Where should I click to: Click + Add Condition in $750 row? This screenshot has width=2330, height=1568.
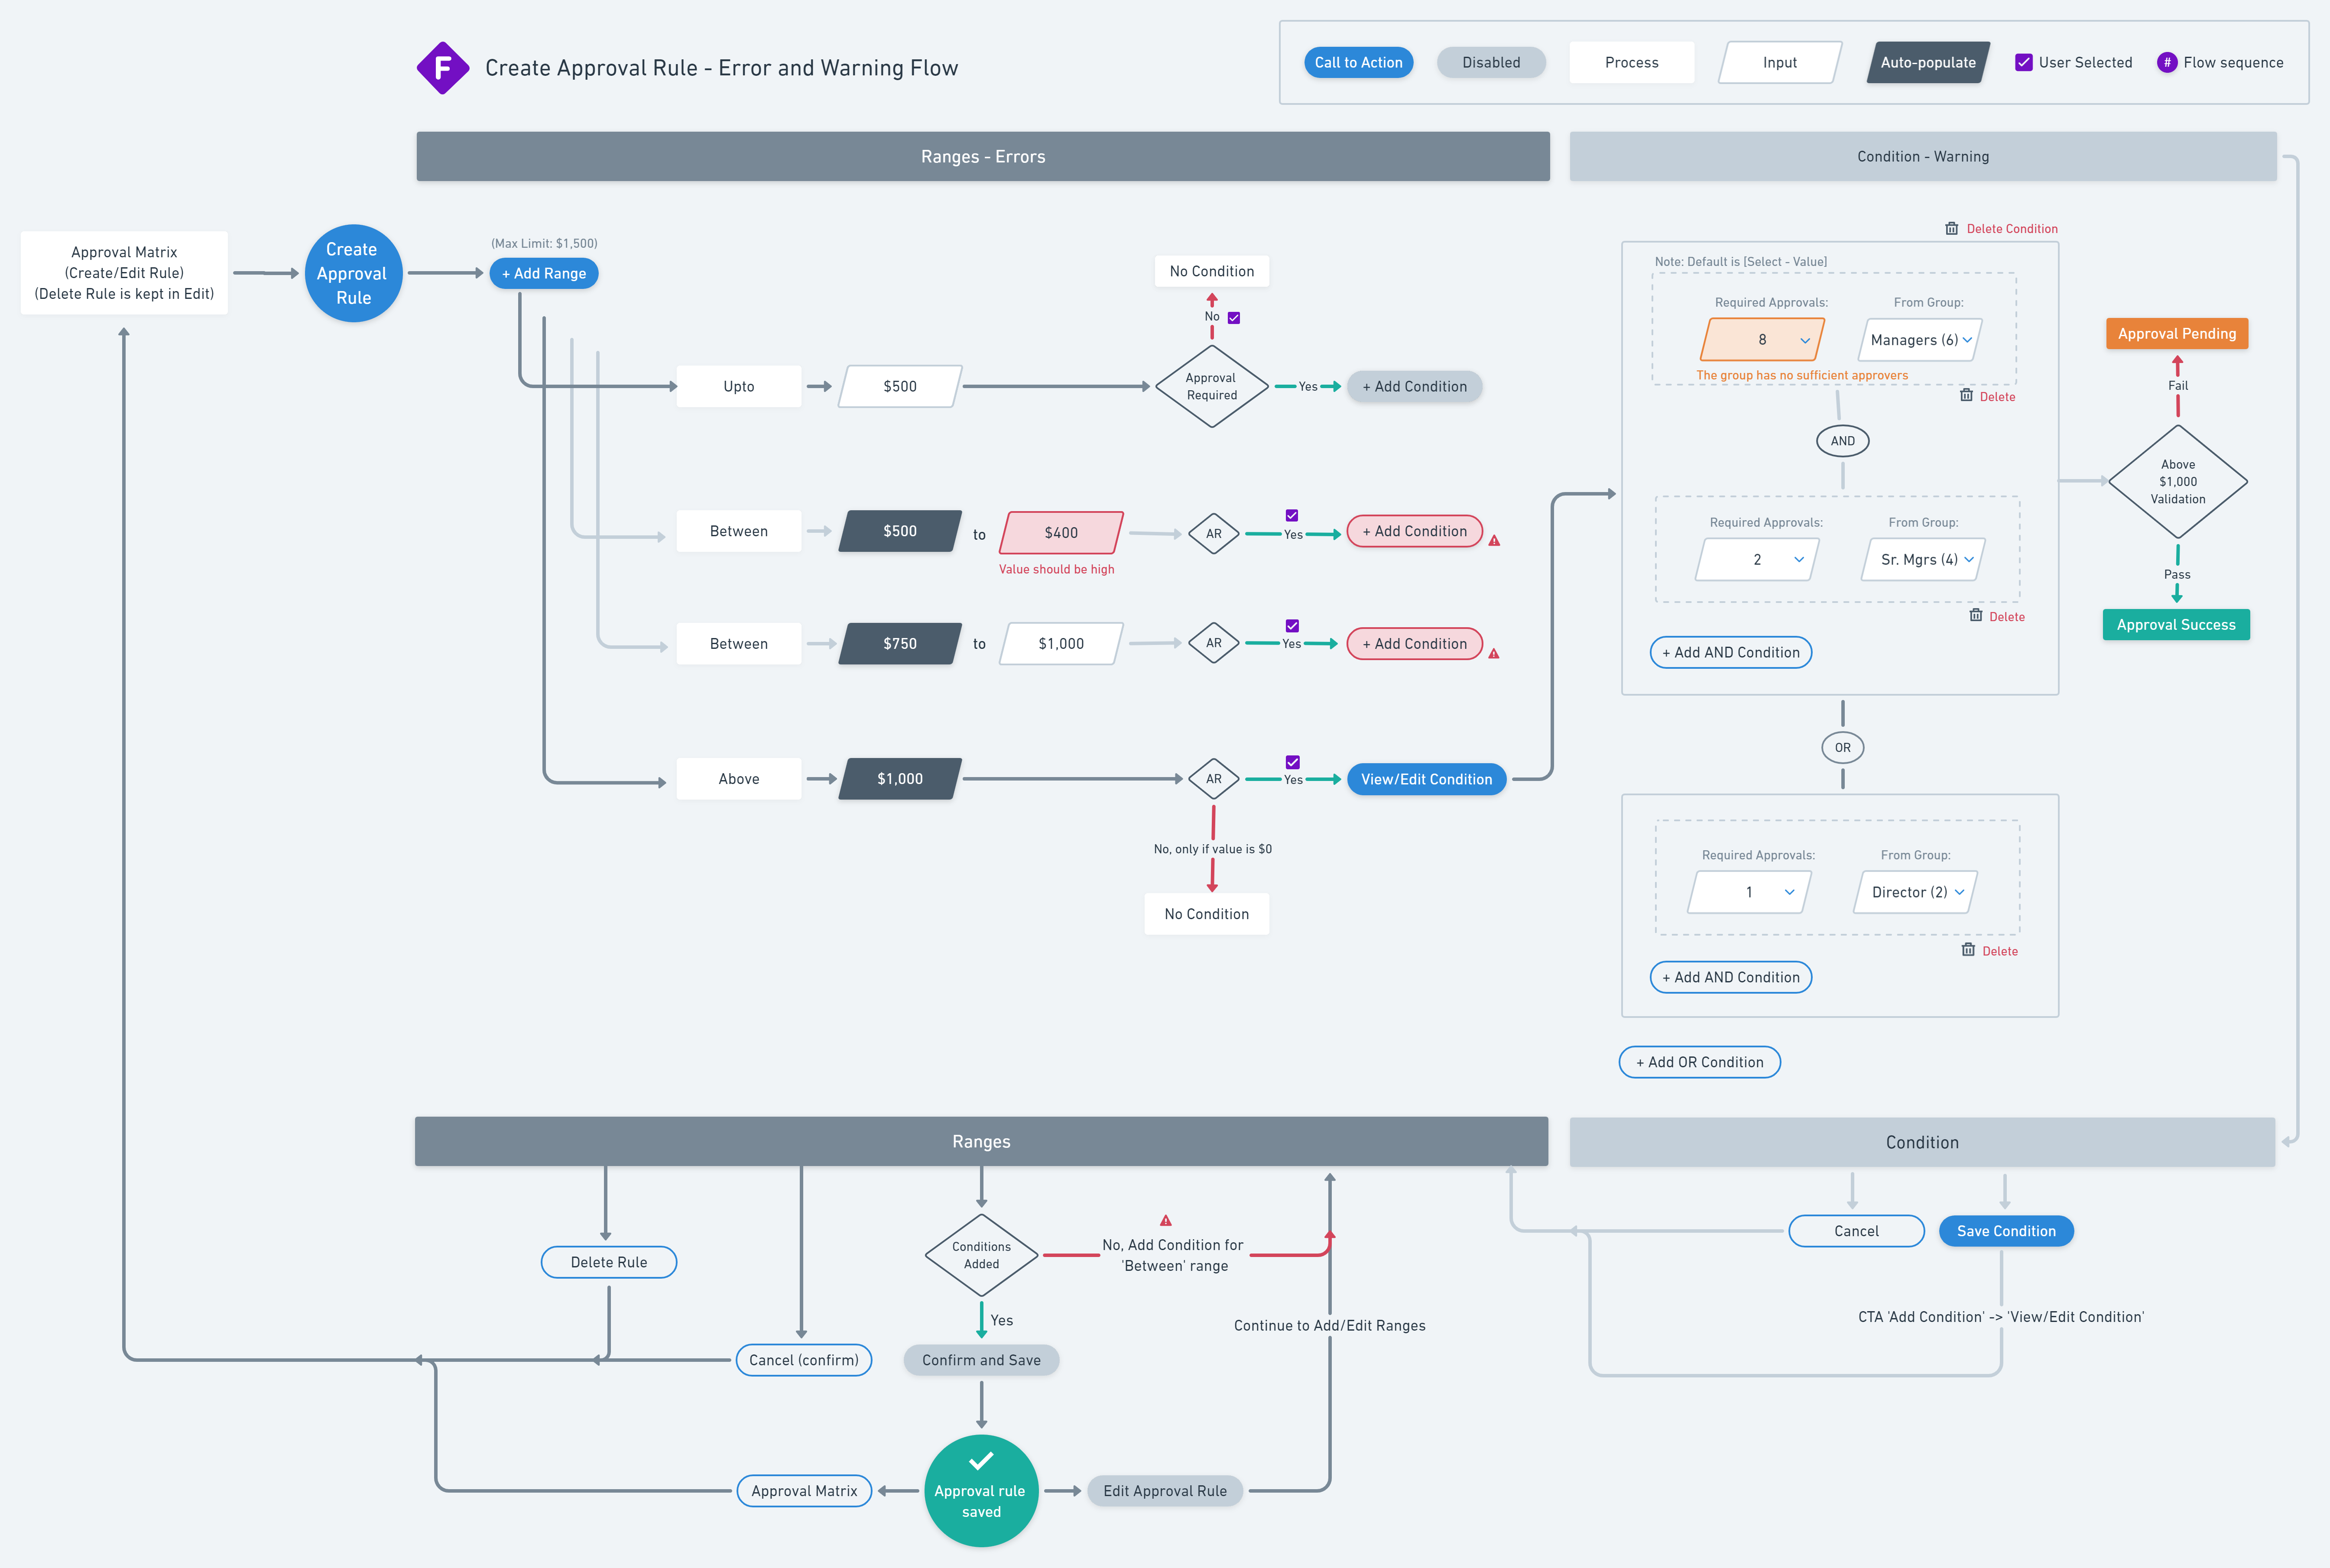coord(1414,644)
